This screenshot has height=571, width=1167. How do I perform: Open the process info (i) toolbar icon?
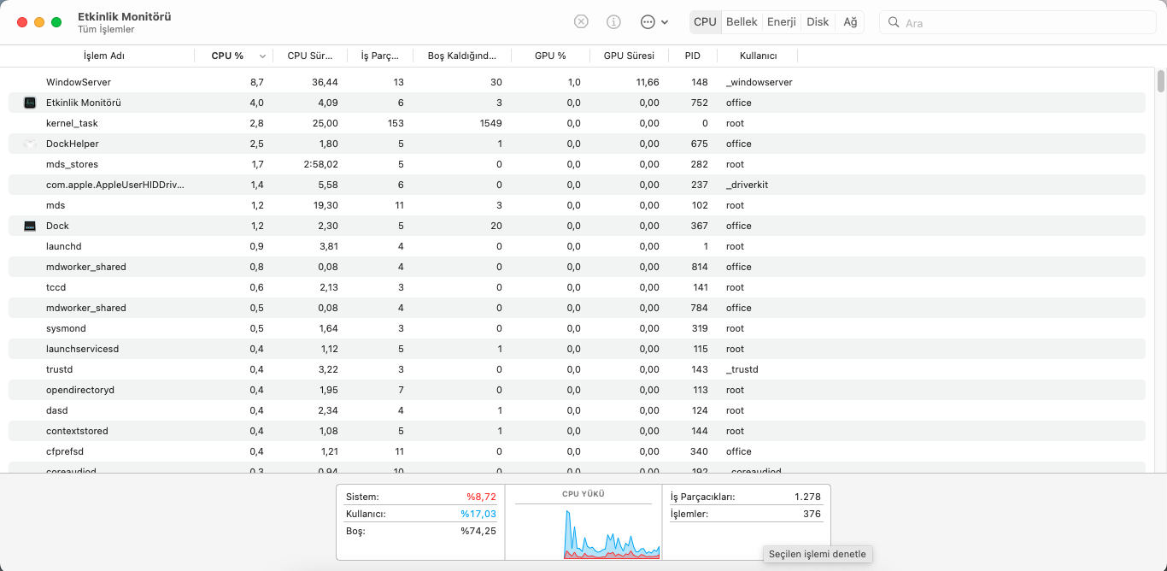613,22
